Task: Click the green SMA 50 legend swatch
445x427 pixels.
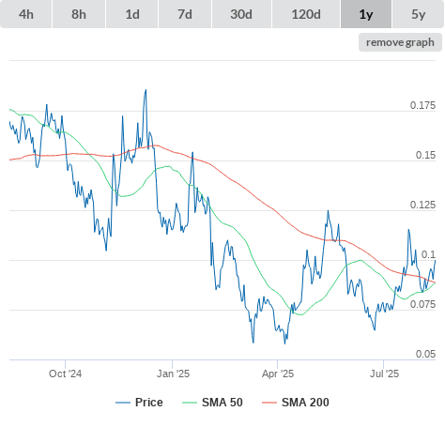Action: 190,403
